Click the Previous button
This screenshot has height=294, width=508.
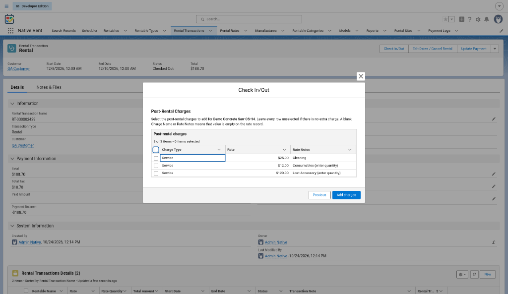click(x=319, y=195)
